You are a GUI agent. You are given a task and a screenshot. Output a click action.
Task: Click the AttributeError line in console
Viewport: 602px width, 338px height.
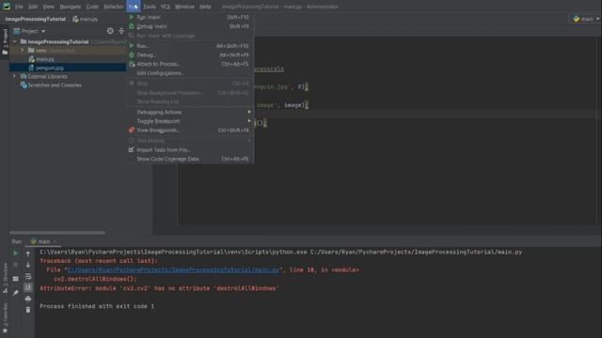click(159, 288)
